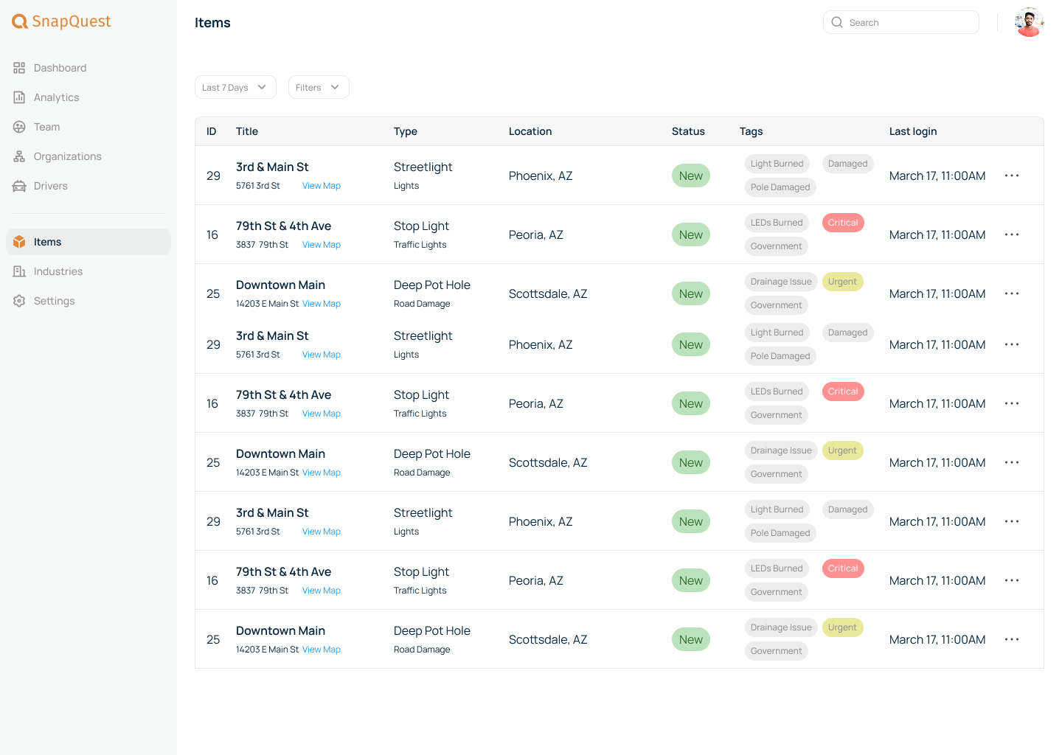Screen dimensions: 1062x755
Task: Click the SnapQuest logo
Action: pos(61,22)
